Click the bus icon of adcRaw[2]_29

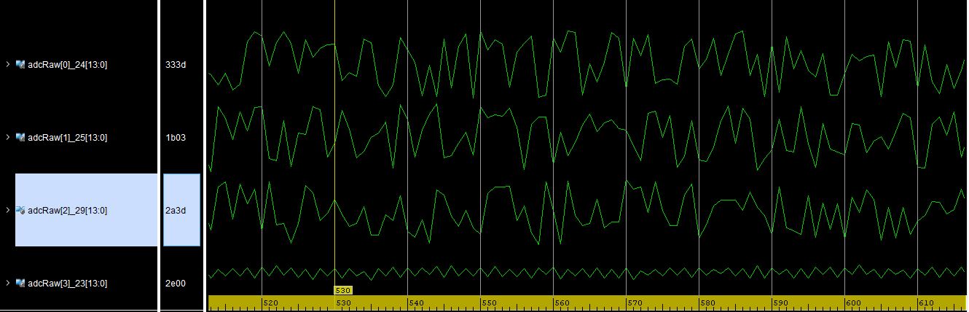point(20,210)
